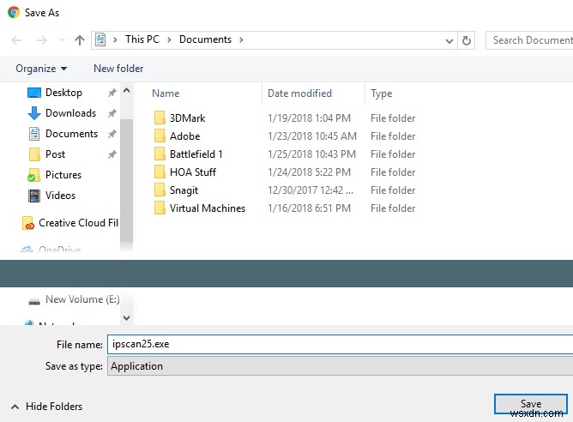Screen dimensions: 573x422
Task: Expand the address bar history dropdown
Action: 449,39
